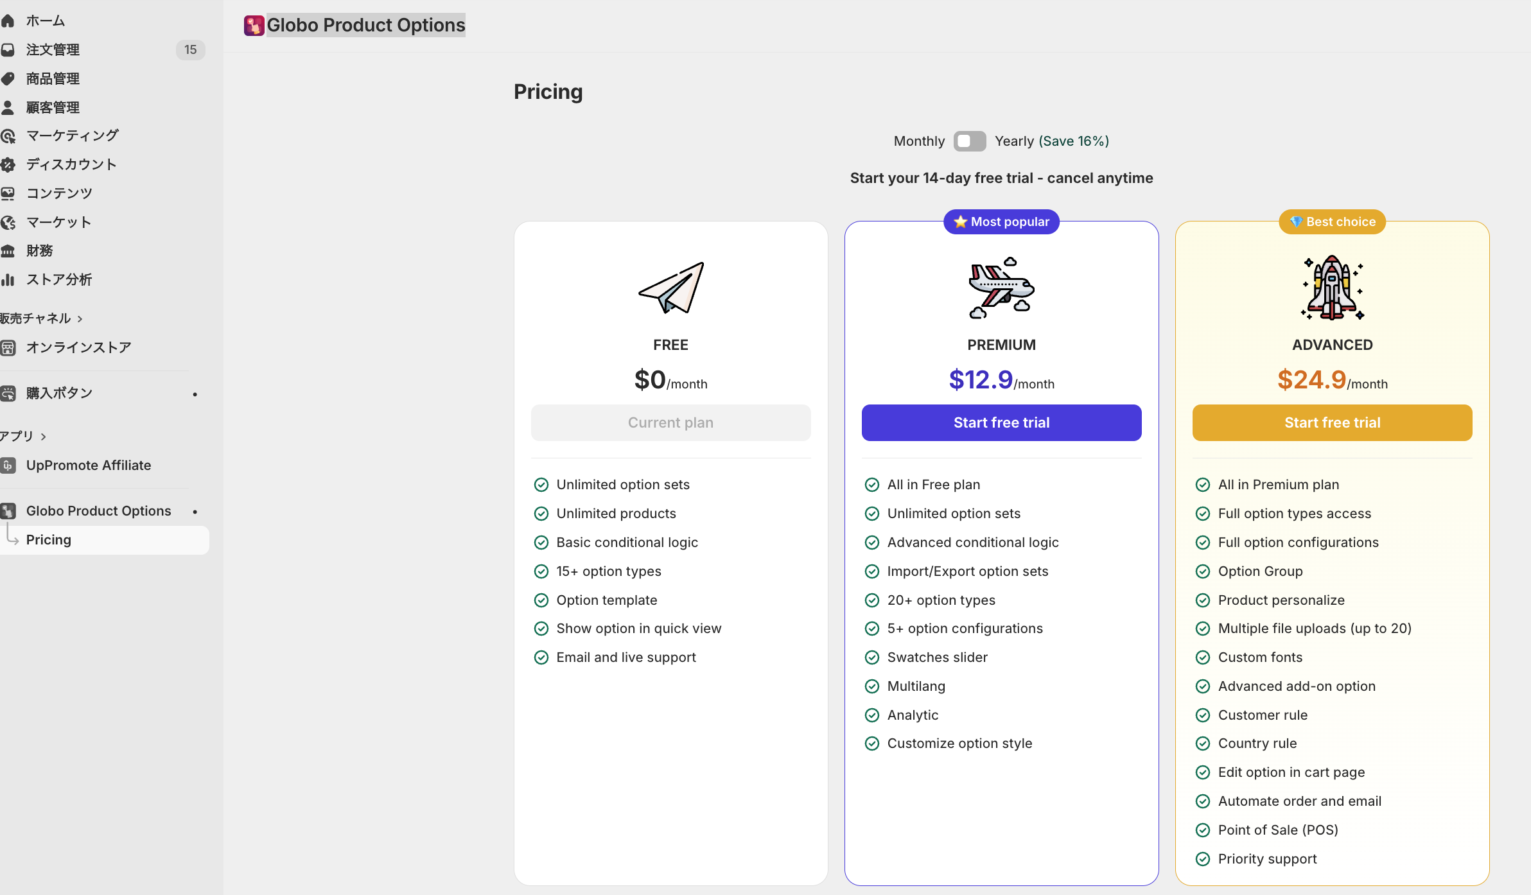Click the Discounts badge icon

(x=8, y=165)
